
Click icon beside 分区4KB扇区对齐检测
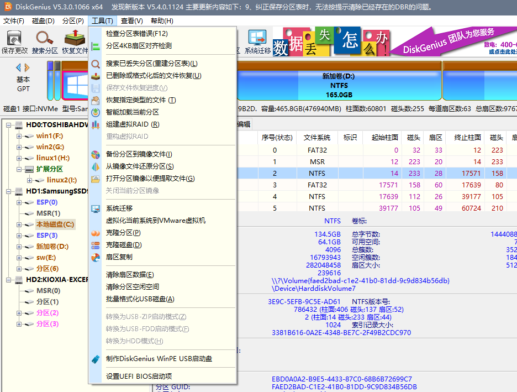pyautogui.click(x=96, y=46)
